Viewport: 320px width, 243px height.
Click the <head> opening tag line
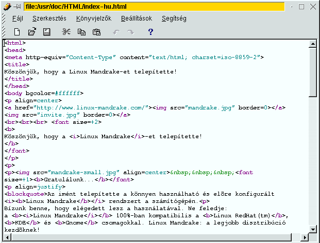pos(15,50)
